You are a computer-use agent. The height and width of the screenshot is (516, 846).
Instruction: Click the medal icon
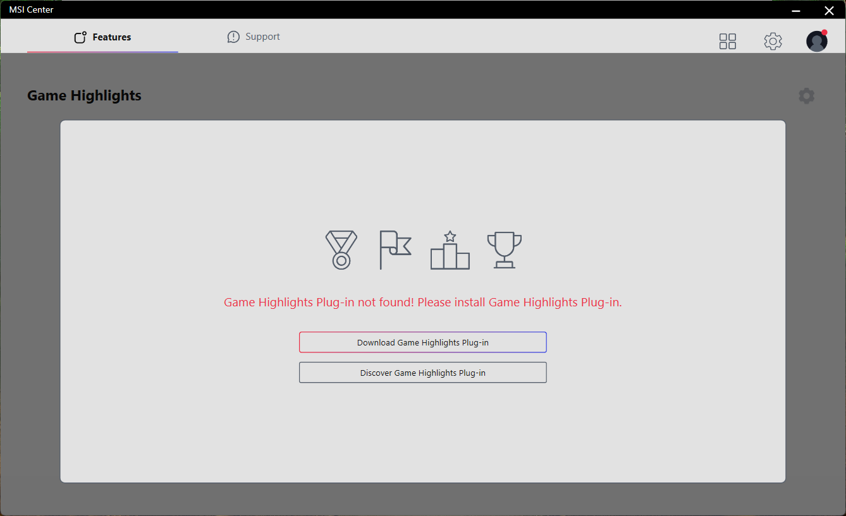(x=341, y=250)
